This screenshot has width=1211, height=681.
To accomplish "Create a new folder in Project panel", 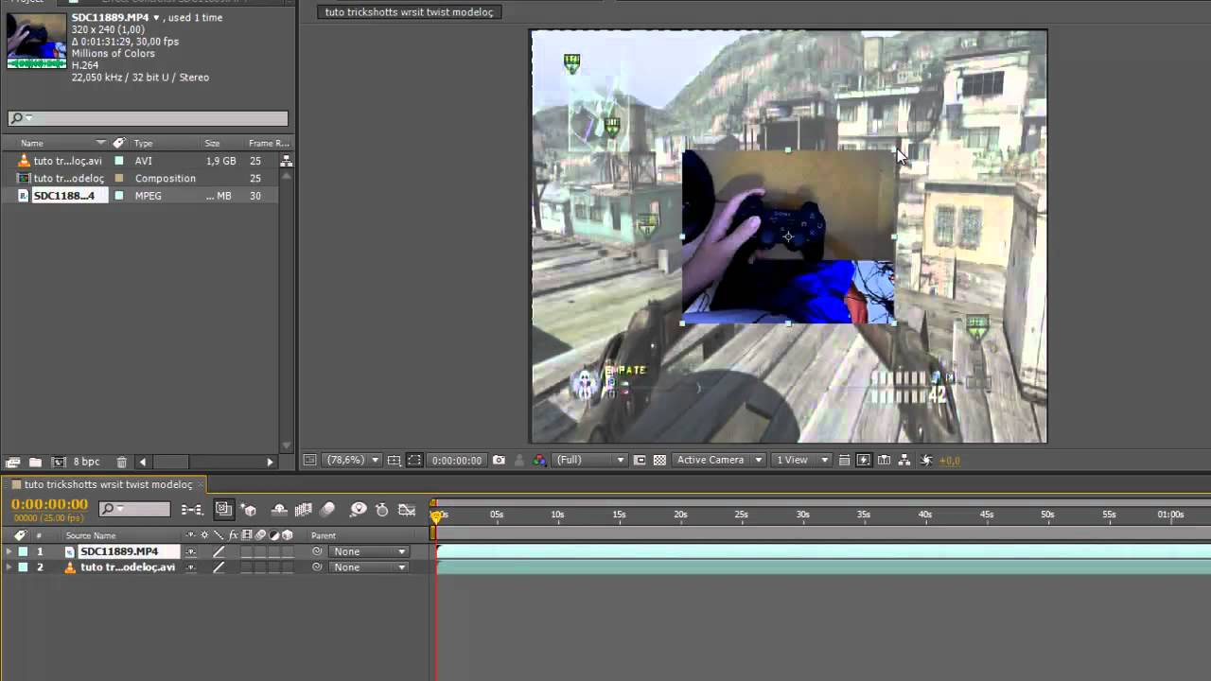I will [x=35, y=462].
